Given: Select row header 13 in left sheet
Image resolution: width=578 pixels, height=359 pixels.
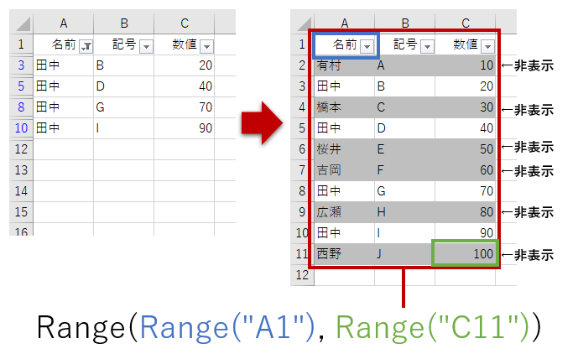Looking at the screenshot, I should pyautogui.click(x=21, y=170).
